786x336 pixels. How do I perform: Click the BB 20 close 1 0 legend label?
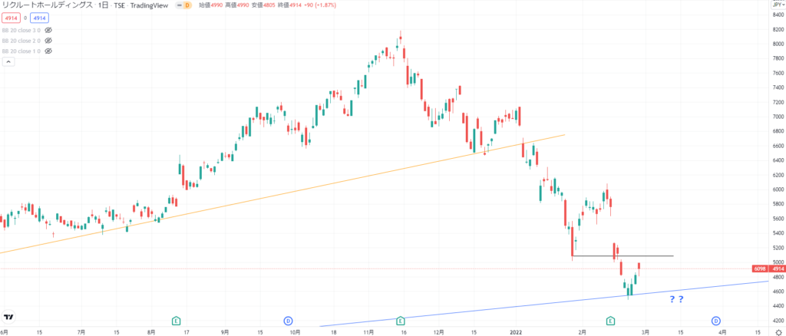[21, 51]
